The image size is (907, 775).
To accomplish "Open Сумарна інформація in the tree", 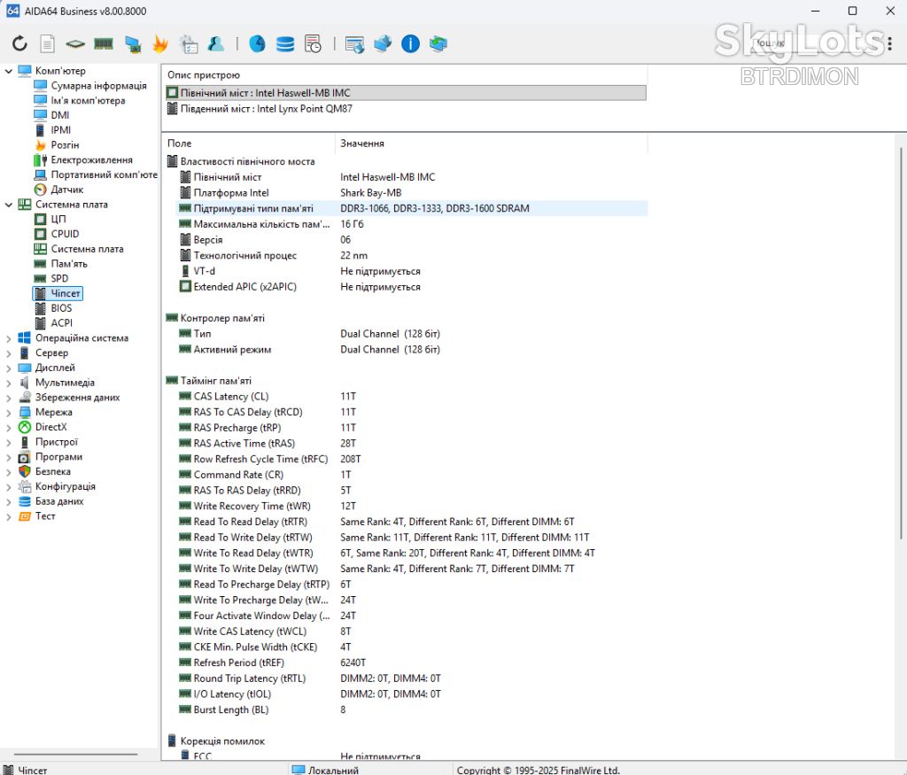I will pyautogui.click(x=98, y=86).
